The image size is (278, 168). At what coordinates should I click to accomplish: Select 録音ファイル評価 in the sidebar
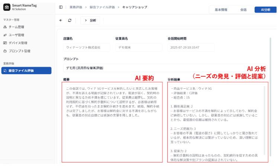(x=26, y=70)
